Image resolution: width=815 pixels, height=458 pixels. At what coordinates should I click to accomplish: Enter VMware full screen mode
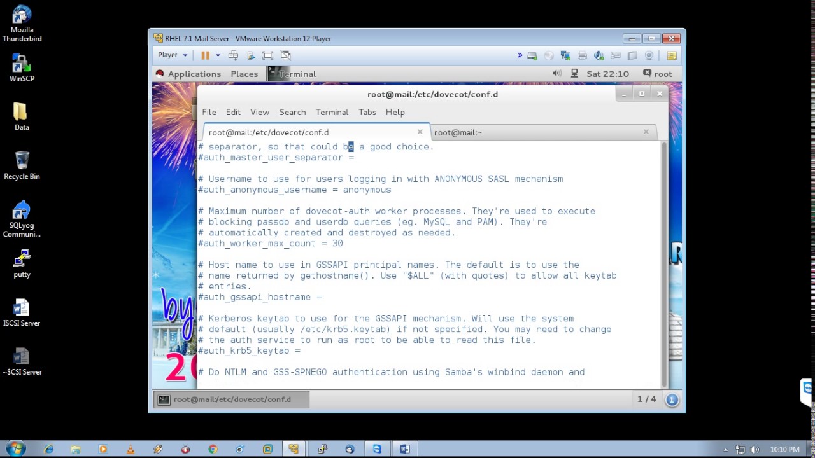pyautogui.click(x=267, y=55)
